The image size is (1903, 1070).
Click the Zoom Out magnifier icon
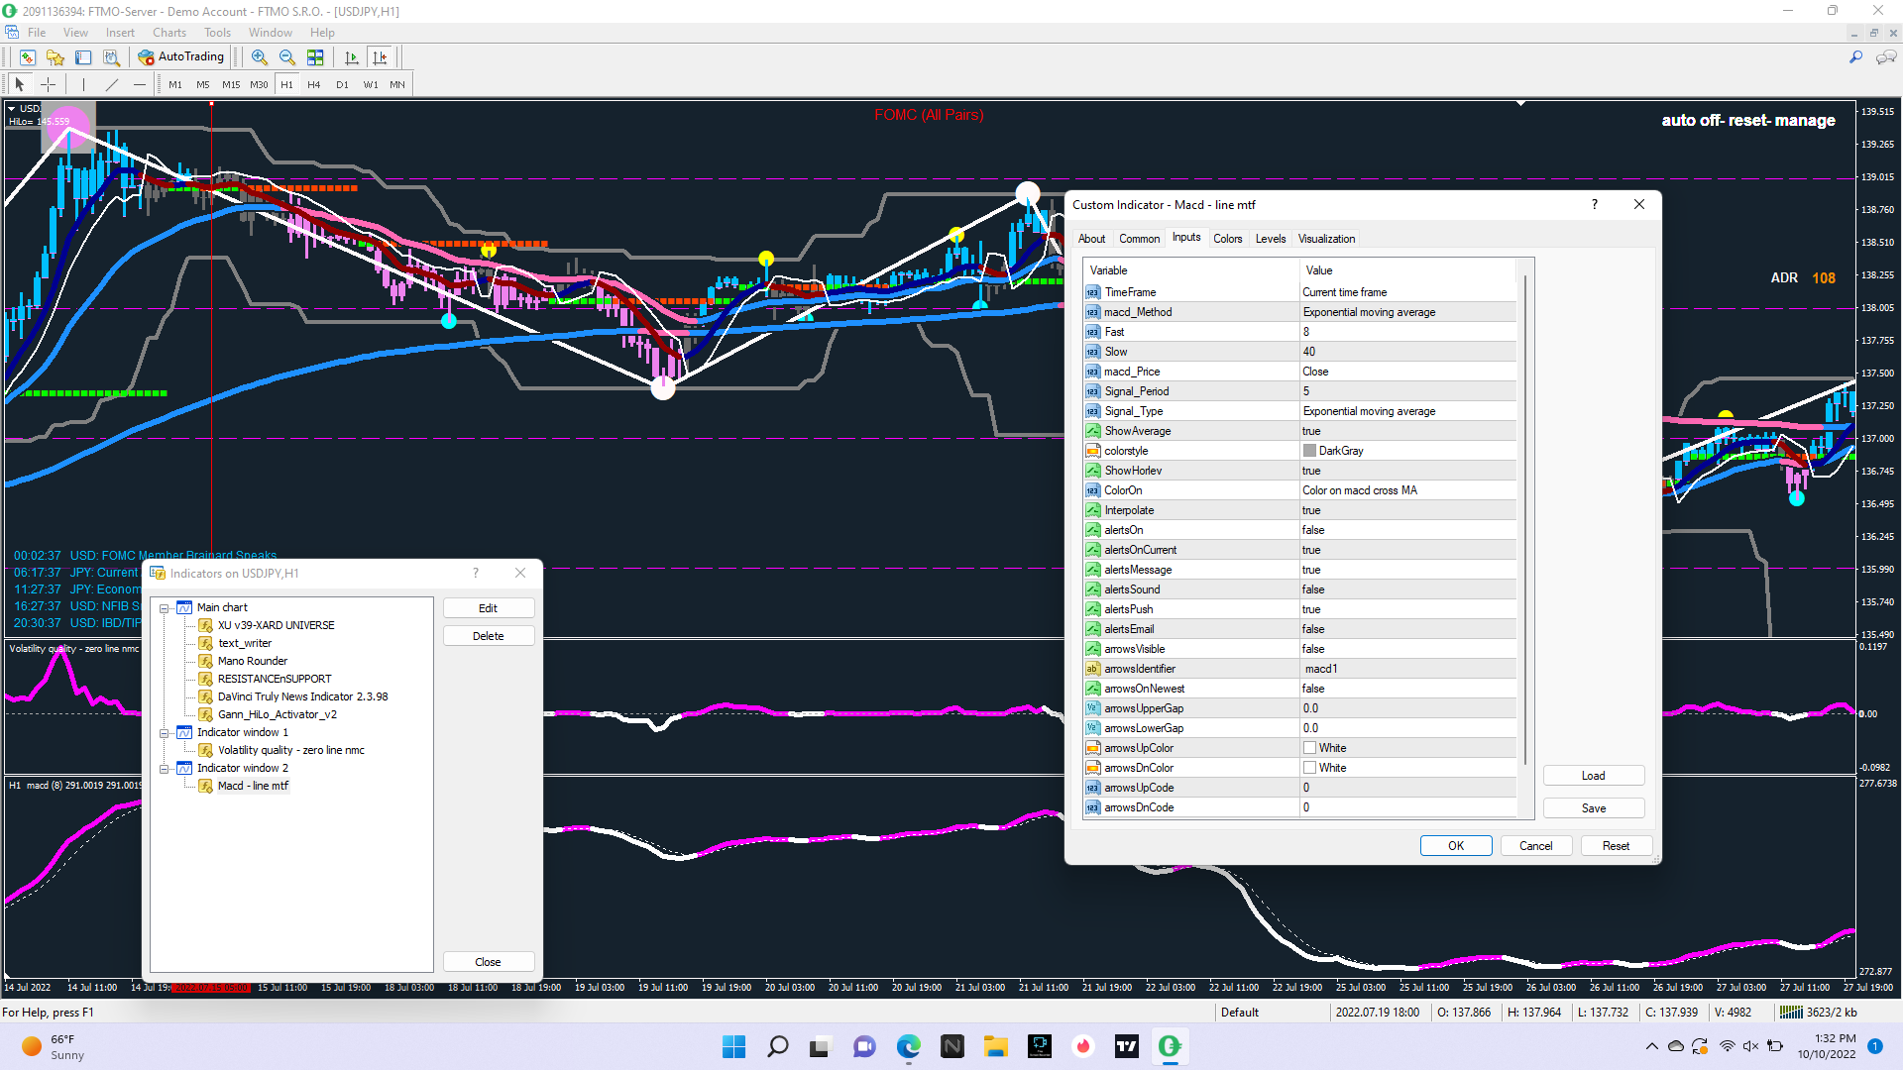coord(286,57)
